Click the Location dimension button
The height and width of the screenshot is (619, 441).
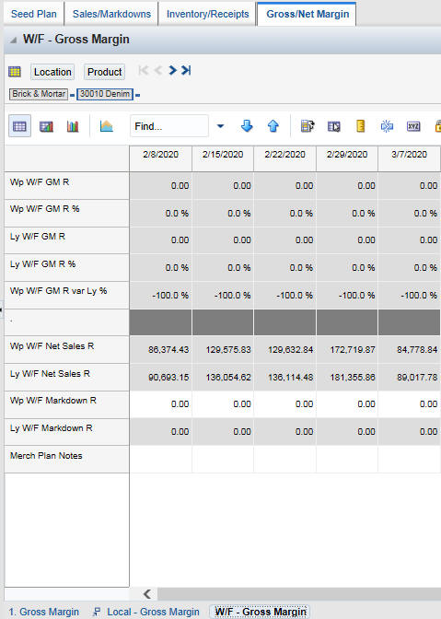coord(52,72)
